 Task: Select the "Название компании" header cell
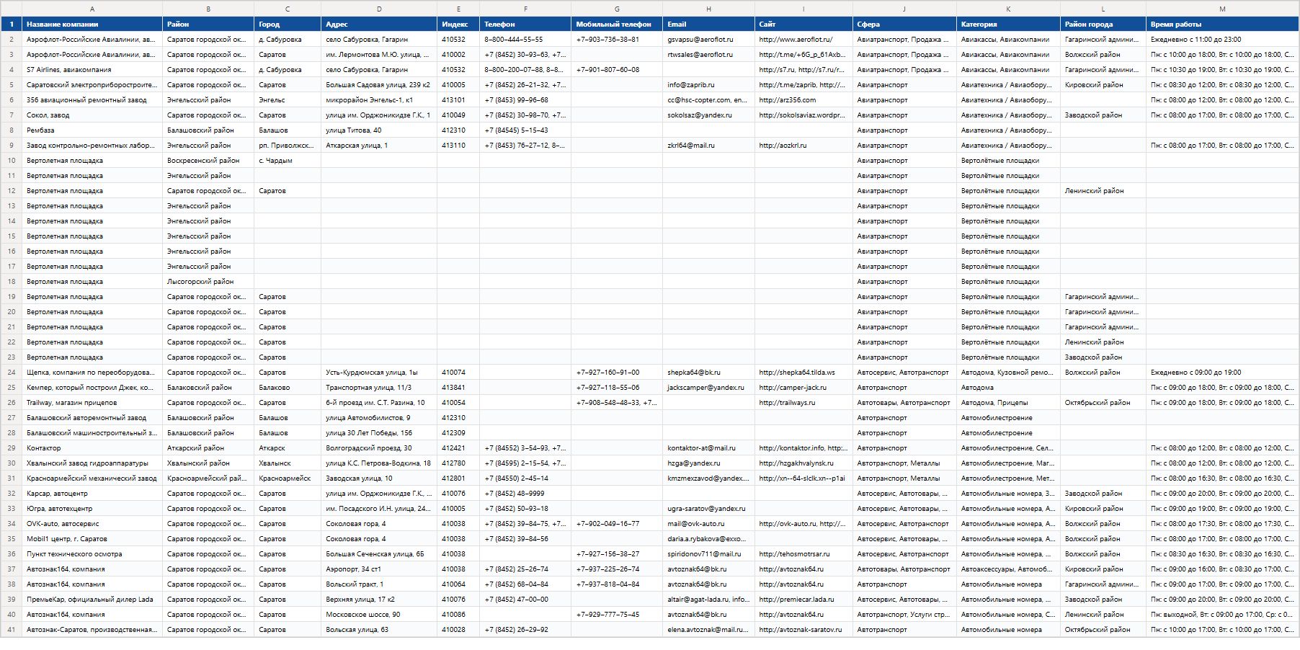pyautogui.click(x=92, y=25)
